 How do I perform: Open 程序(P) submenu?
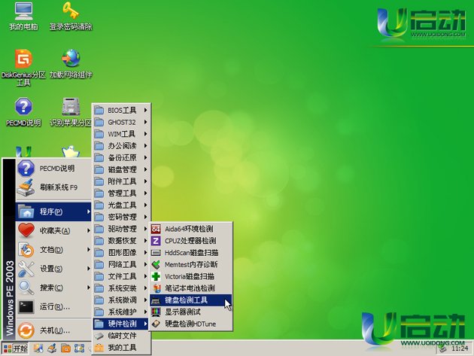[53, 211]
